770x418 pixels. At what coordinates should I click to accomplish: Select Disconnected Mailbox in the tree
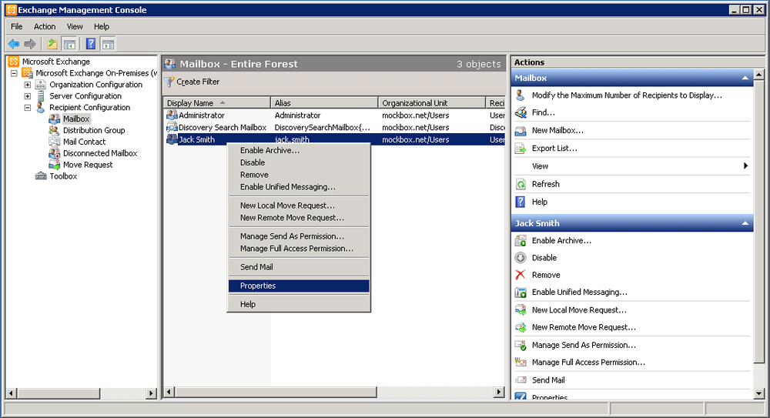point(100,153)
